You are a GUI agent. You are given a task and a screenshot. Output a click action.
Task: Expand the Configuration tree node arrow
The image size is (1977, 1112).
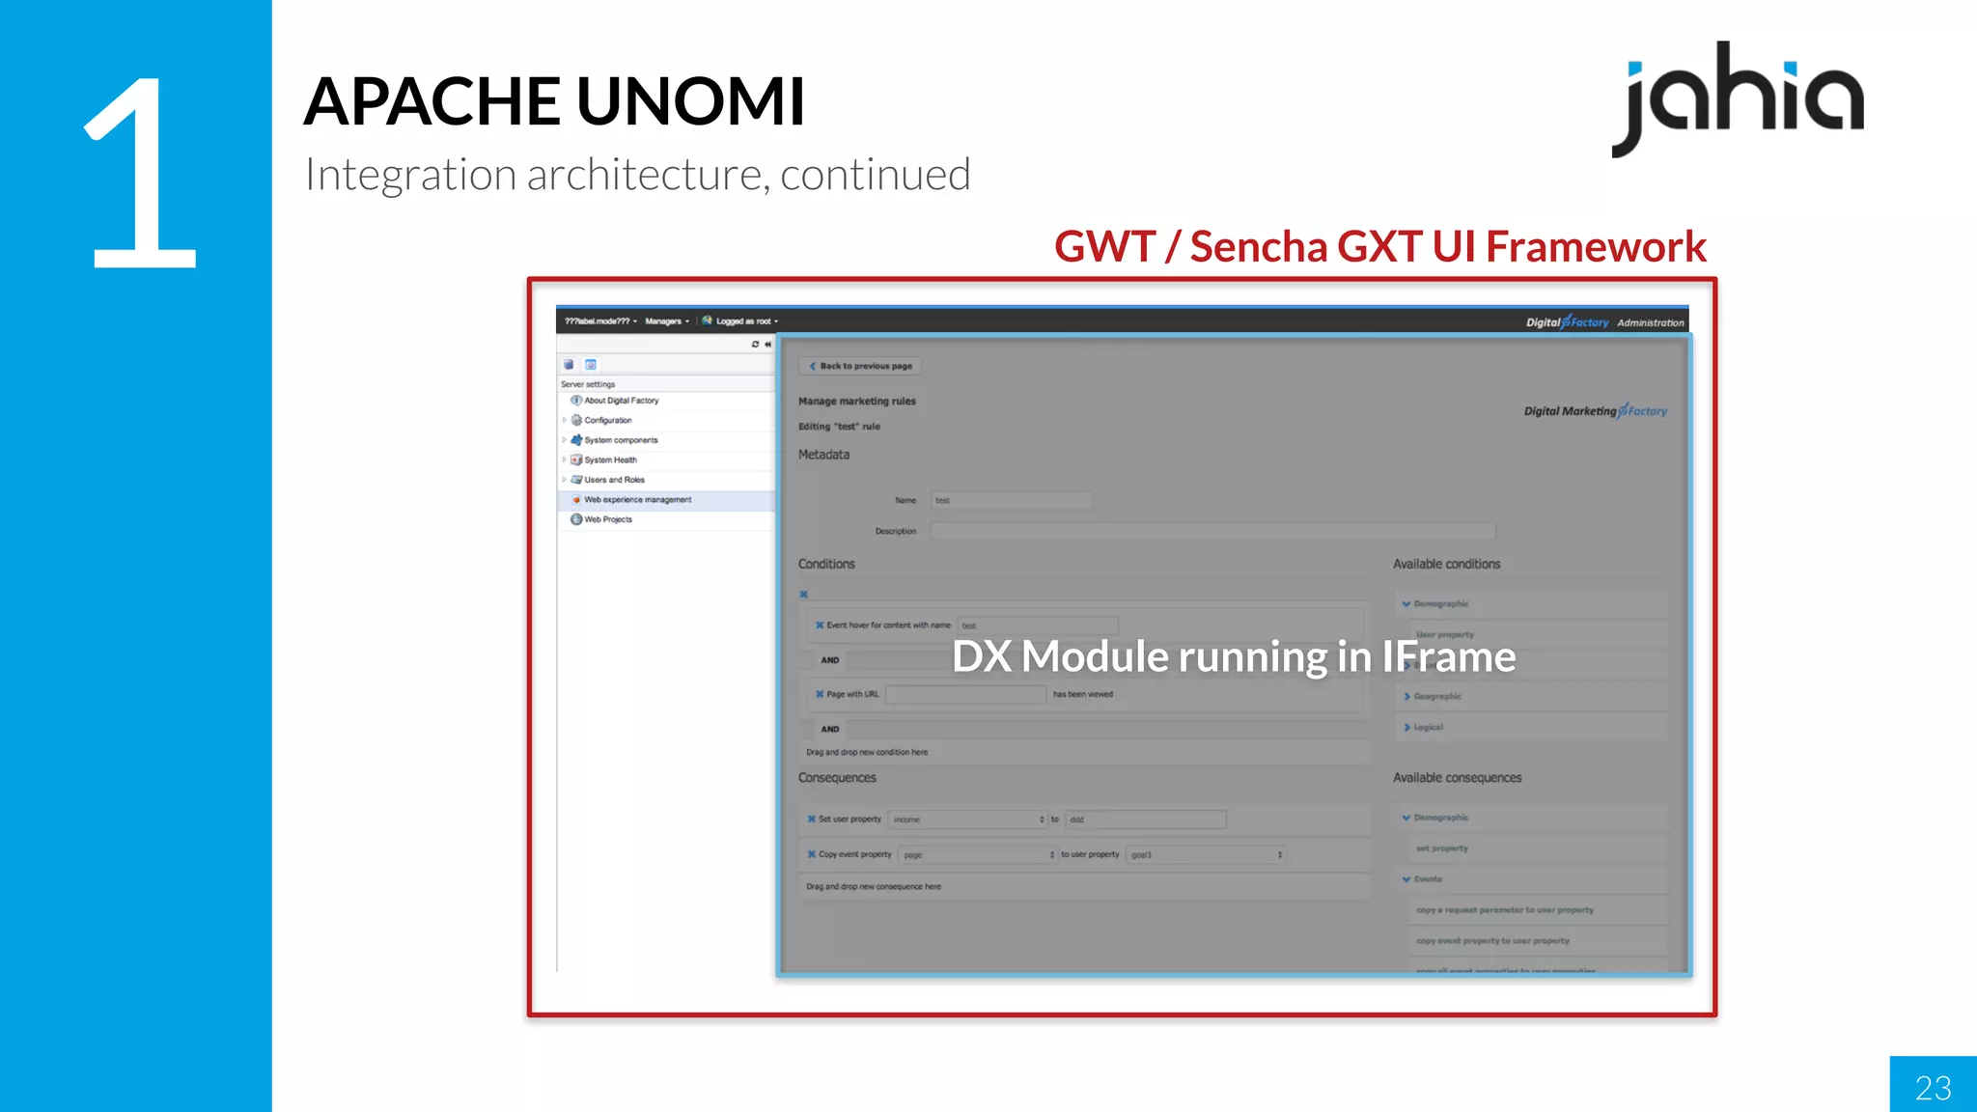[x=565, y=420]
